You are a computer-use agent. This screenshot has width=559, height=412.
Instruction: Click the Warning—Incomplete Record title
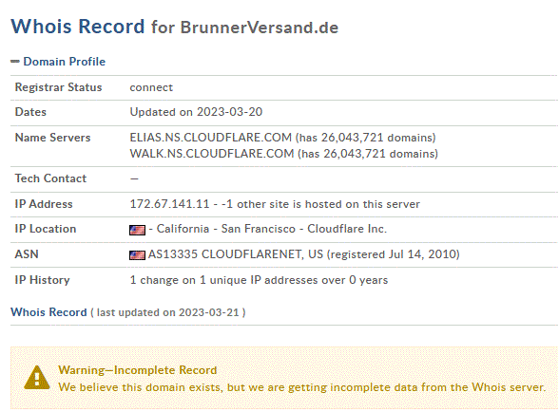pyautogui.click(x=138, y=370)
